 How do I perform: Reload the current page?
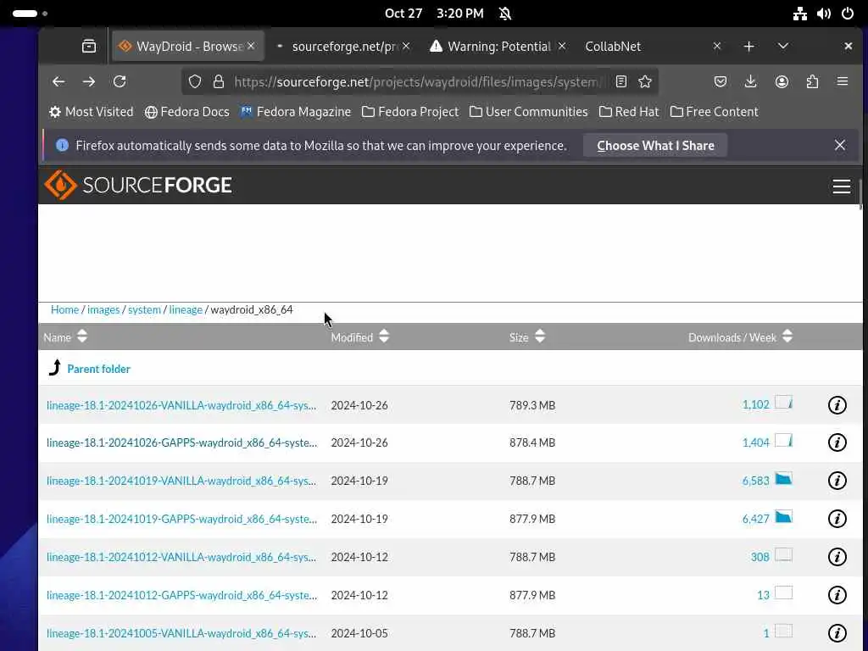coord(120,82)
